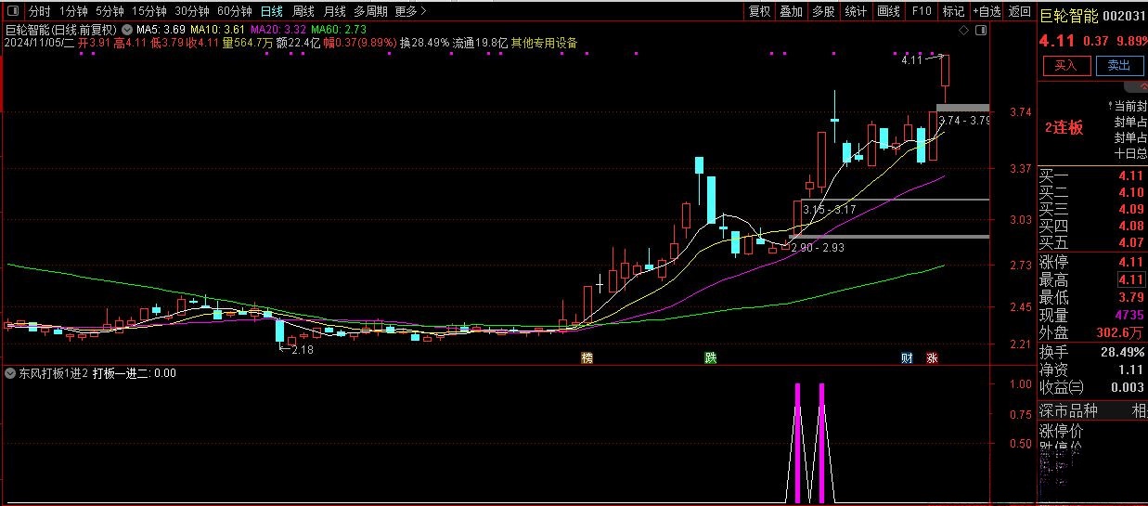Click the diamond icon above the chart
Viewport: 1148px width, 506px height.
coord(965,30)
